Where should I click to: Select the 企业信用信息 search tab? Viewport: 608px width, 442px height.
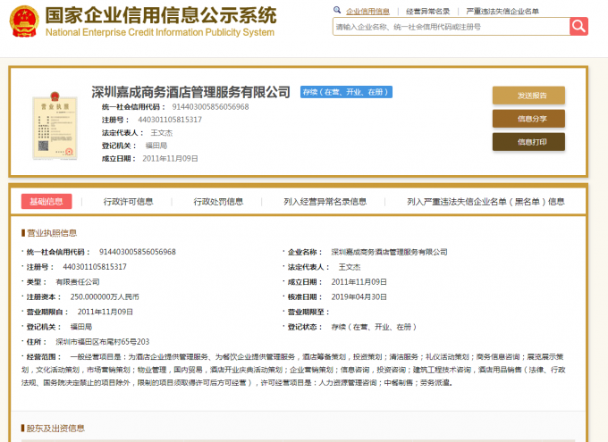(367, 12)
